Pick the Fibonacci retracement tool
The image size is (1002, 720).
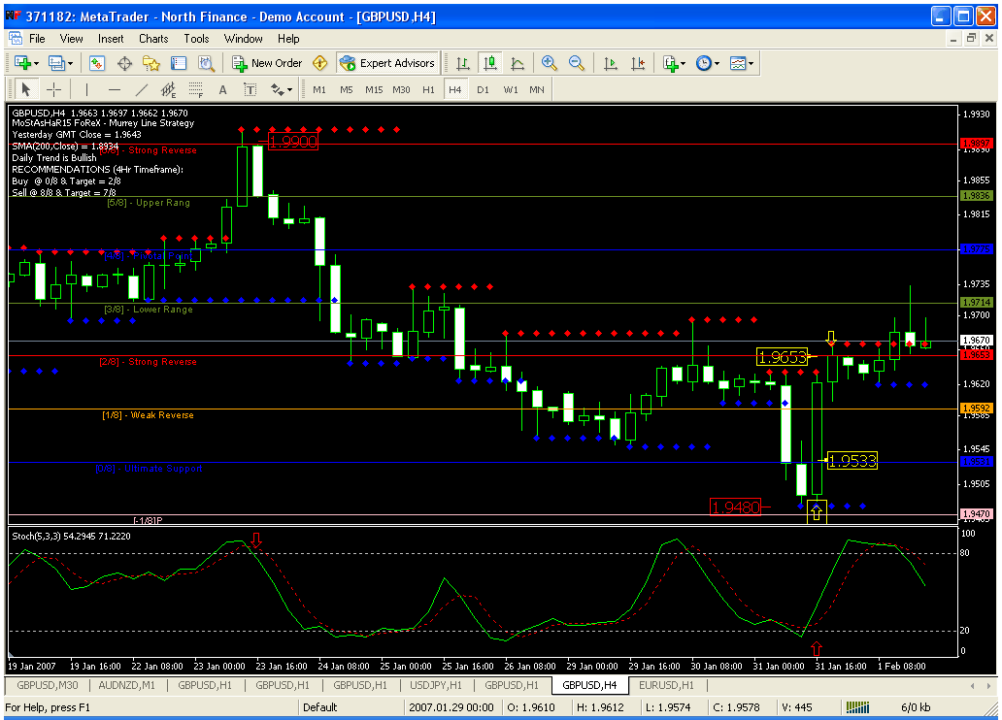click(x=195, y=90)
